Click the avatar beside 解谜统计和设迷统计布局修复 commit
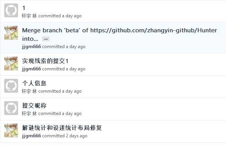The height and width of the screenshot is (145, 226). [x=11, y=130]
